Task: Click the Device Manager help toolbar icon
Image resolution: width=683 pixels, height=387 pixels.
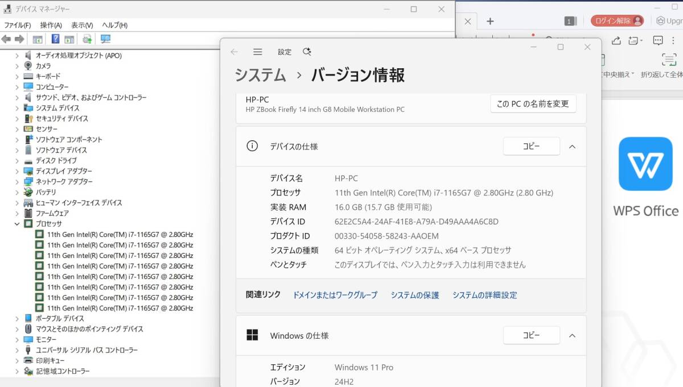Action: [x=55, y=39]
